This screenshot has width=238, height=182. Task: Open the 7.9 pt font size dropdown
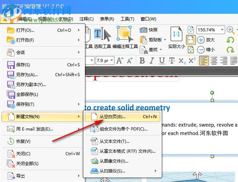[112, 61]
